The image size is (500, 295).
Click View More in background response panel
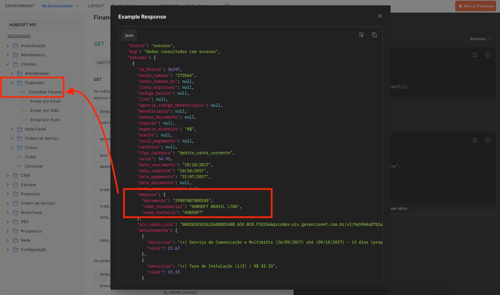click(x=398, y=208)
